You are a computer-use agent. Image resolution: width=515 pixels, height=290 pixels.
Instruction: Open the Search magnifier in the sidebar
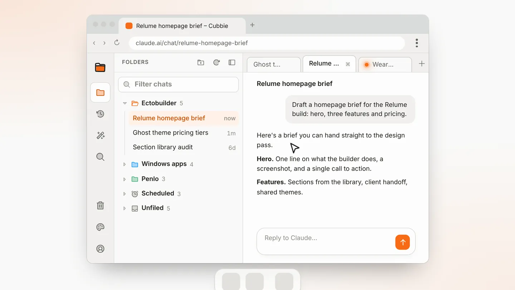tap(100, 157)
